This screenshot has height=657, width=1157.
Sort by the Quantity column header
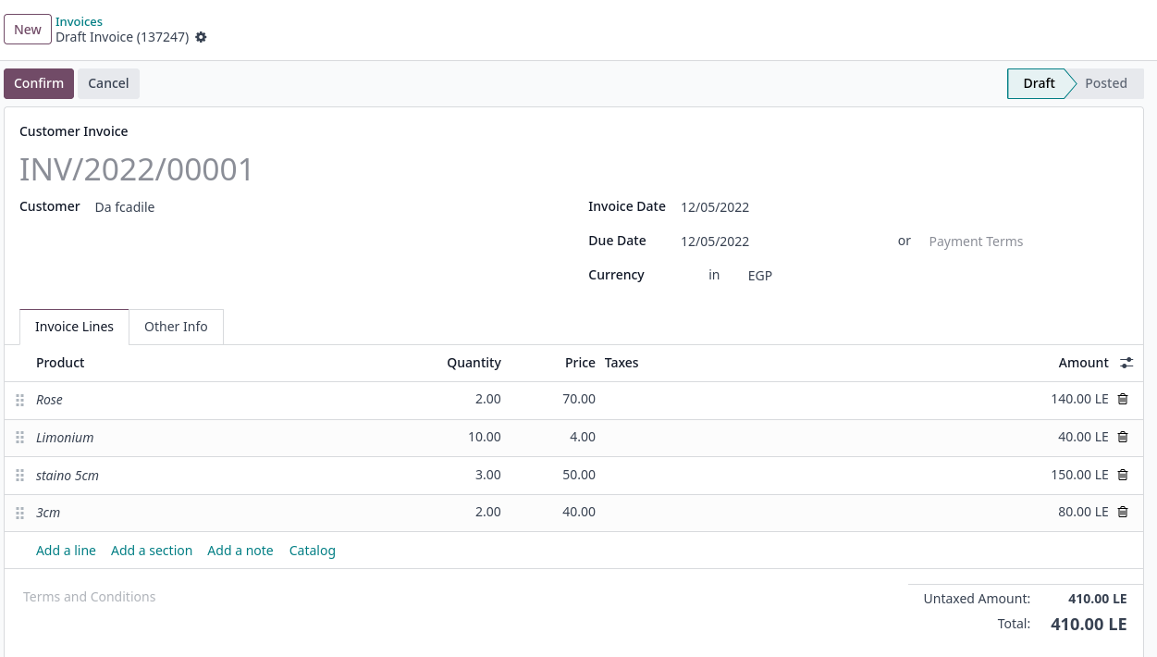(x=474, y=363)
